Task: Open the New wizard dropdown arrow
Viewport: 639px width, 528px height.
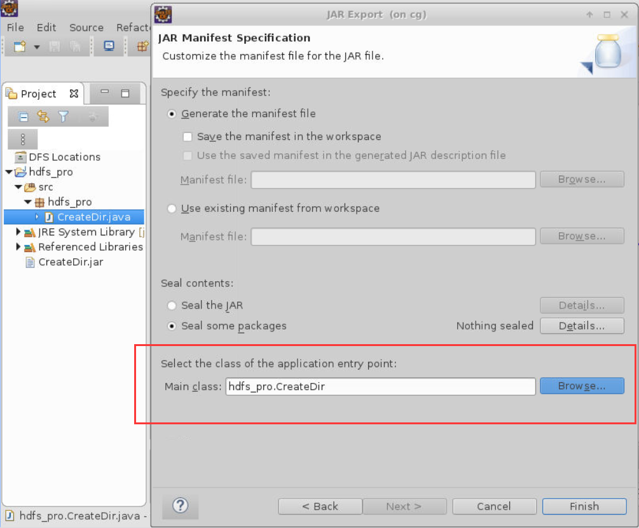Action: click(37, 47)
